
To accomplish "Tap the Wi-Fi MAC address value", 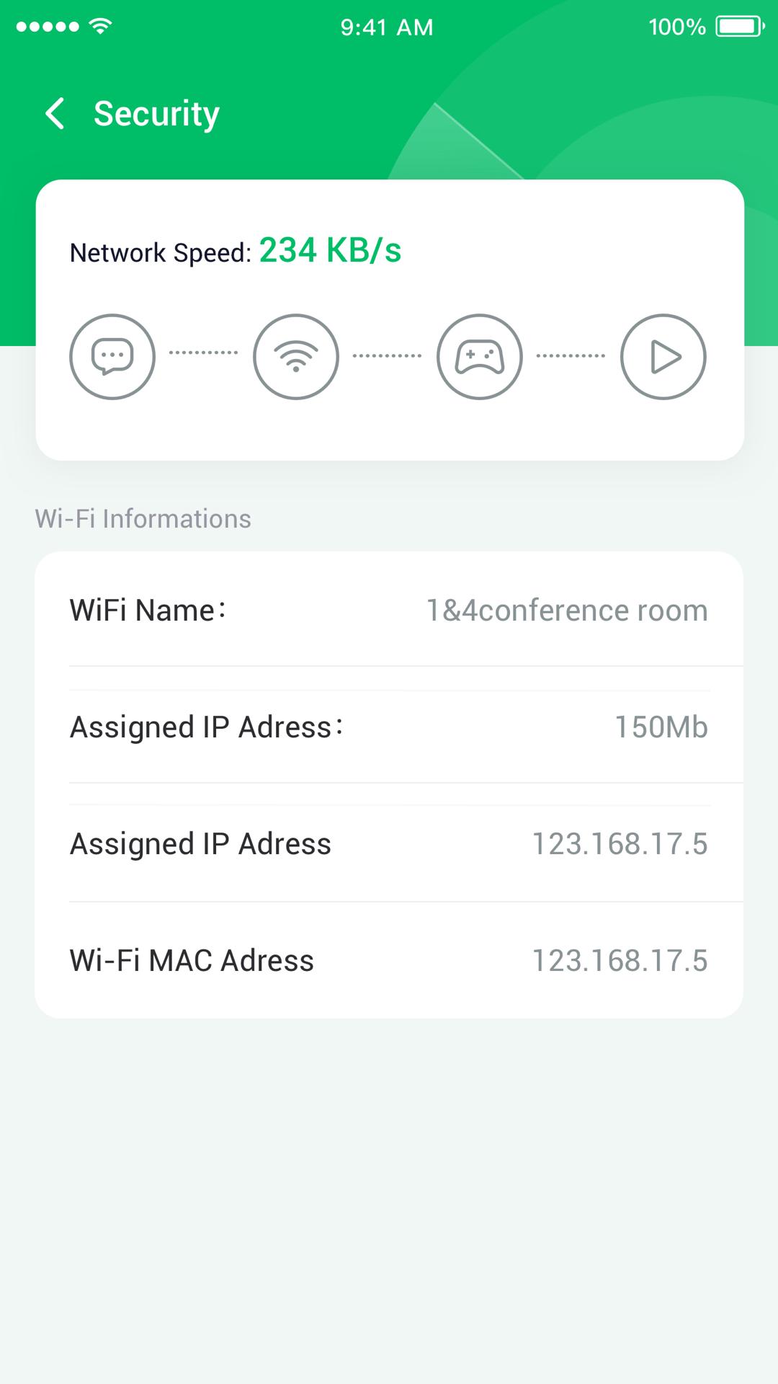I will pos(620,960).
